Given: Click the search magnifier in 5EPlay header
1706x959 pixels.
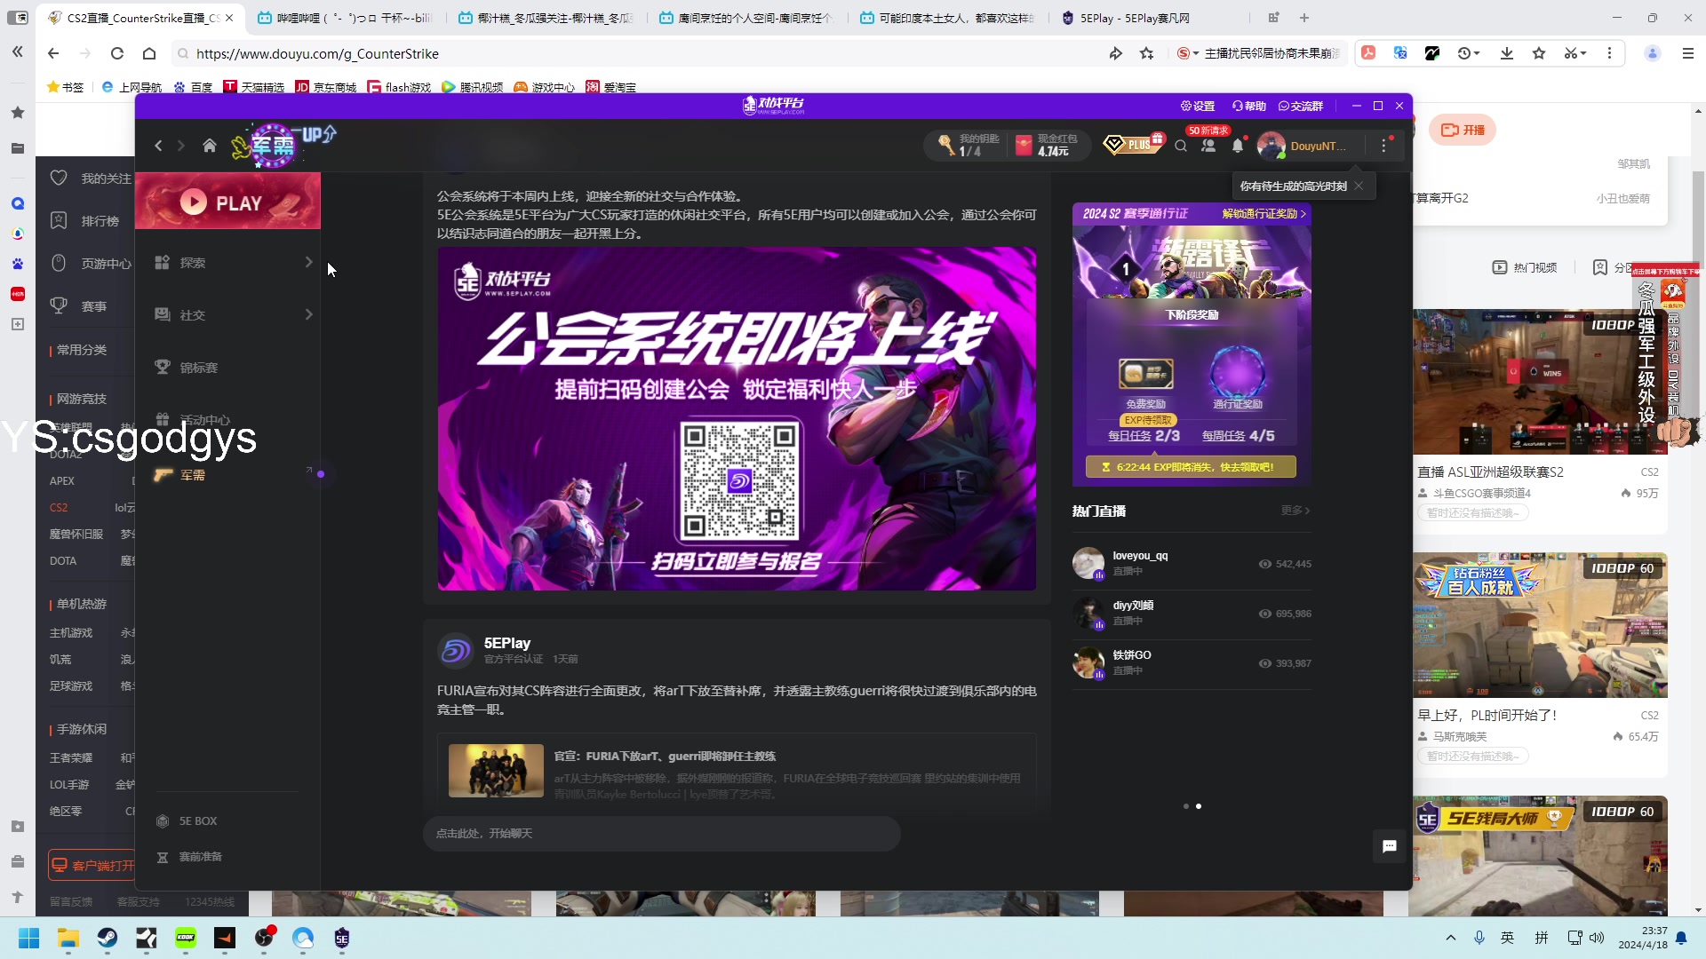Looking at the screenshot, I should [1181, 147].
